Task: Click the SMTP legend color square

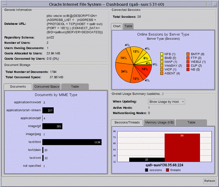Action: [x=188, y=54]
